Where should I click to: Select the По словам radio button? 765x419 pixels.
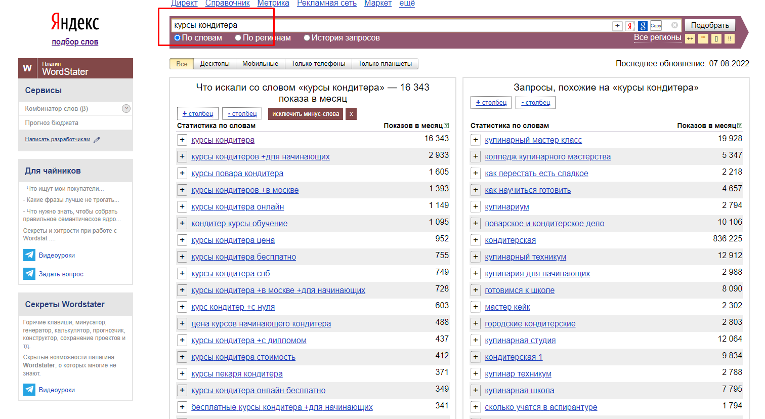pos(178,38)
